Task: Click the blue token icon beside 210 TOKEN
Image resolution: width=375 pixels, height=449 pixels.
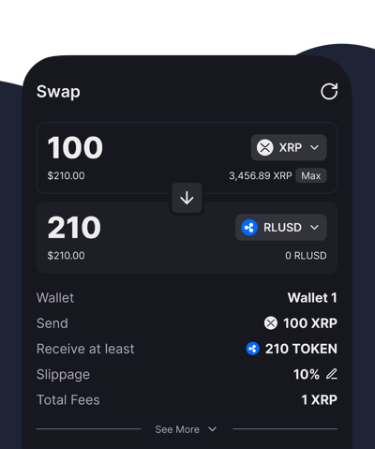Action: click(x=252, y=349)
